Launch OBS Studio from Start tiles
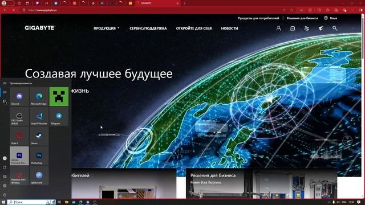This screenshot has width=365, height=205. coord(19,116)
